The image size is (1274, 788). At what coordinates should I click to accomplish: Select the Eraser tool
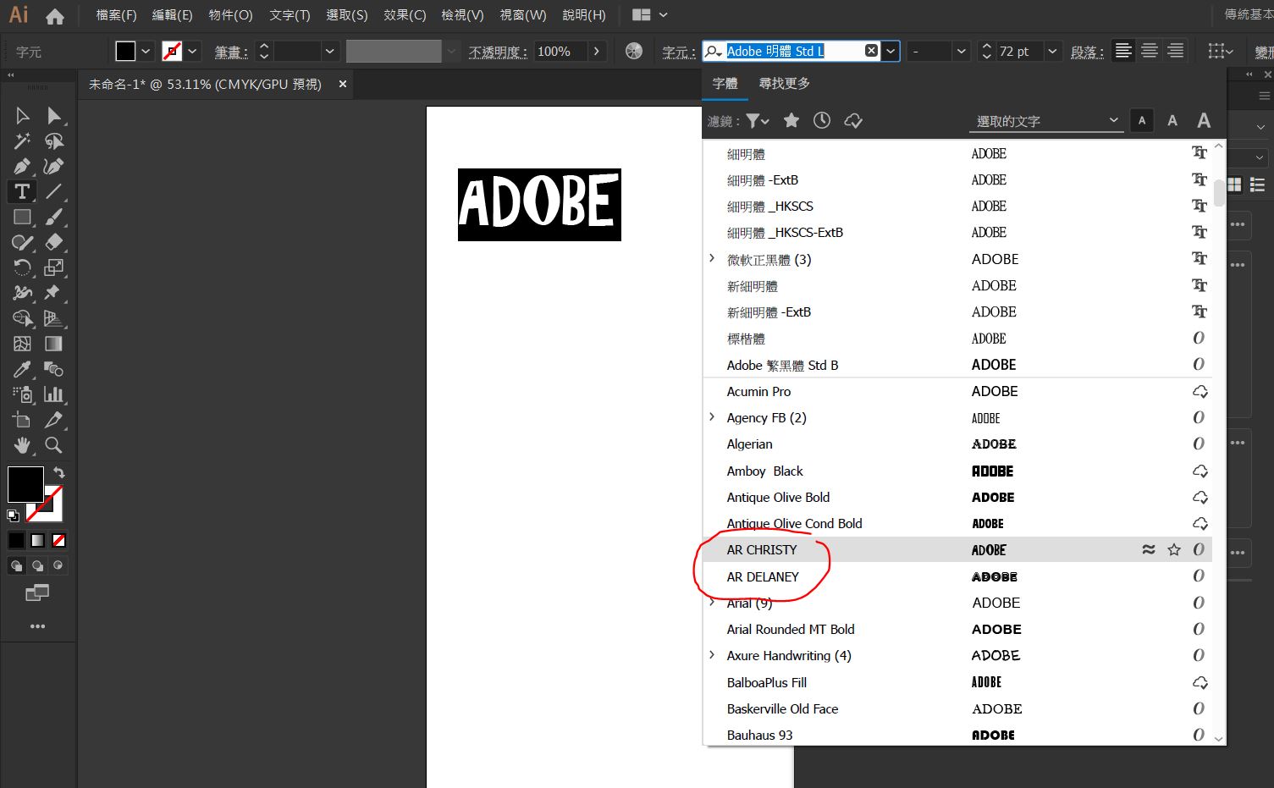(x=54, y=242)
